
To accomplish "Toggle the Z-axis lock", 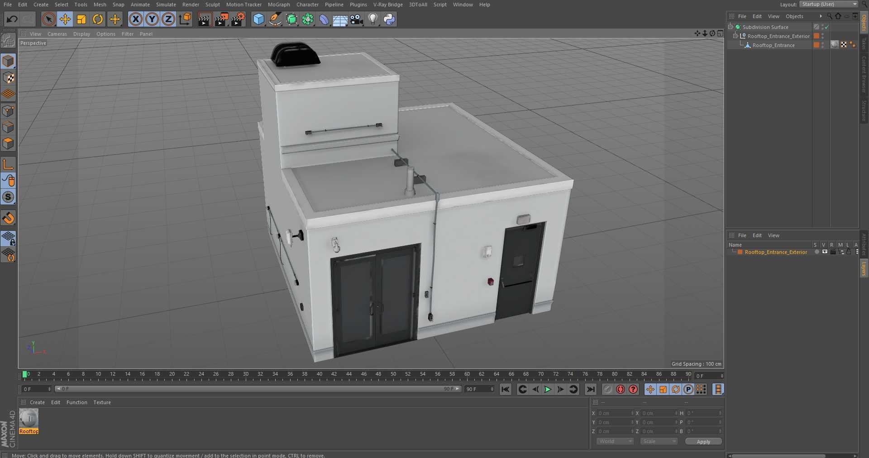I will coord(168,19).
